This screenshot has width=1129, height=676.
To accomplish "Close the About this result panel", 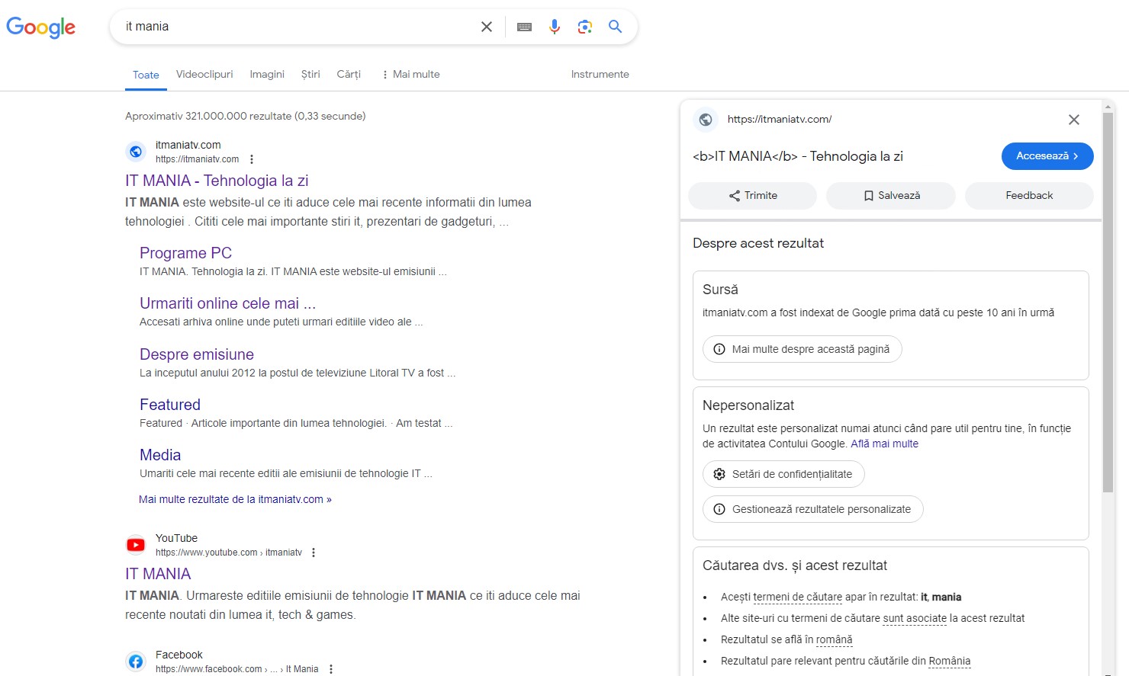I will point(1074,120).
